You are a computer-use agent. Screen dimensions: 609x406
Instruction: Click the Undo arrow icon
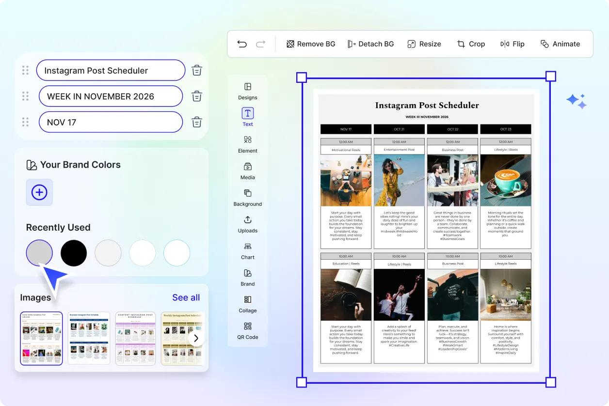click(x=242, y=44)
